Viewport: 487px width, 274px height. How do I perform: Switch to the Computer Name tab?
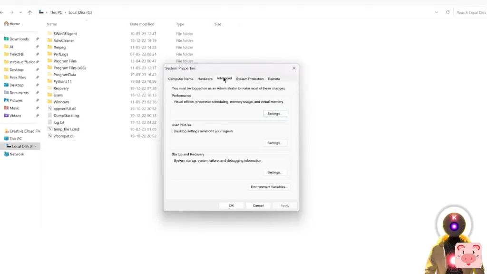pos(181,79)
